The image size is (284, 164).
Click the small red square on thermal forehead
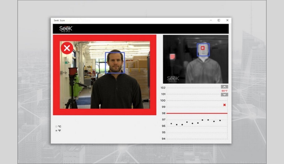[x=203, y=48]
